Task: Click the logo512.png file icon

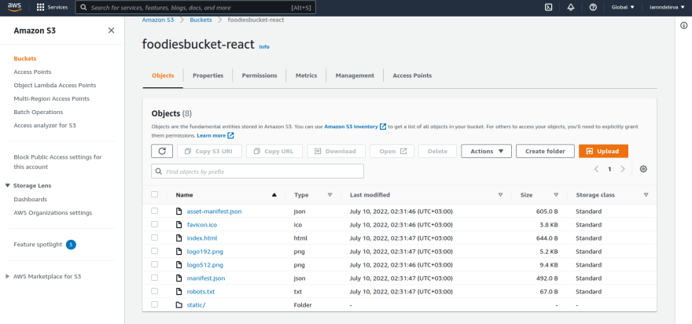Action: point(179,265)
